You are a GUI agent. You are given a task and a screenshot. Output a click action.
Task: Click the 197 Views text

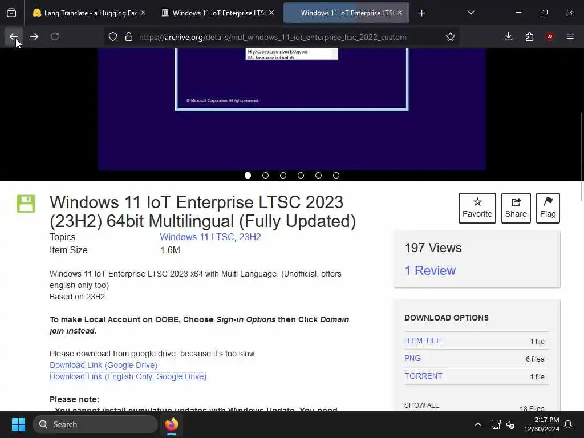433,248
